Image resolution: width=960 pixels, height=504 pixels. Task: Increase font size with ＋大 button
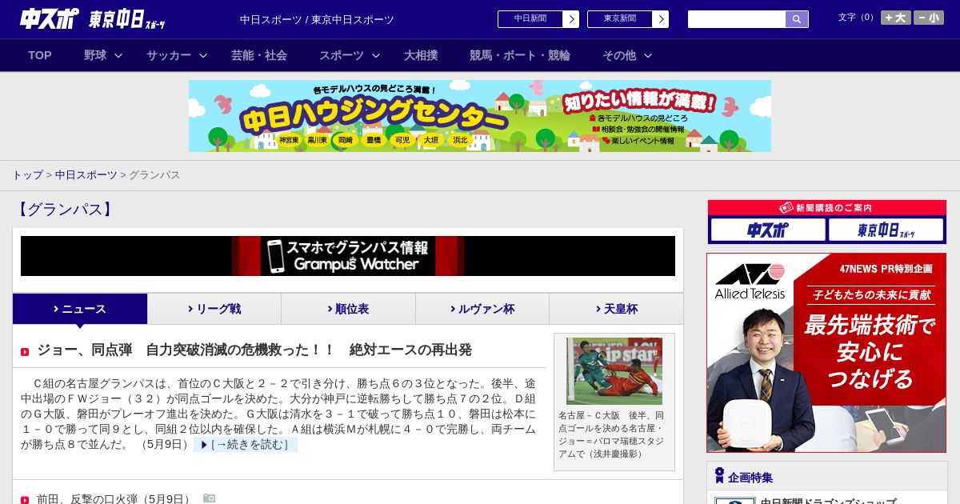coord(896,18)
